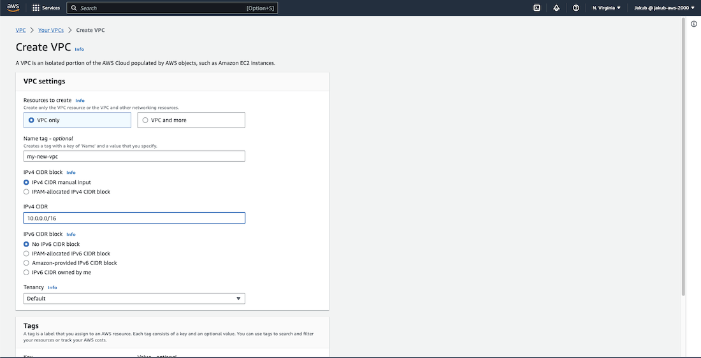Screen dimensions: 701x358
Task: Click the AWS logo home icon
Action: tap(13, 8)
